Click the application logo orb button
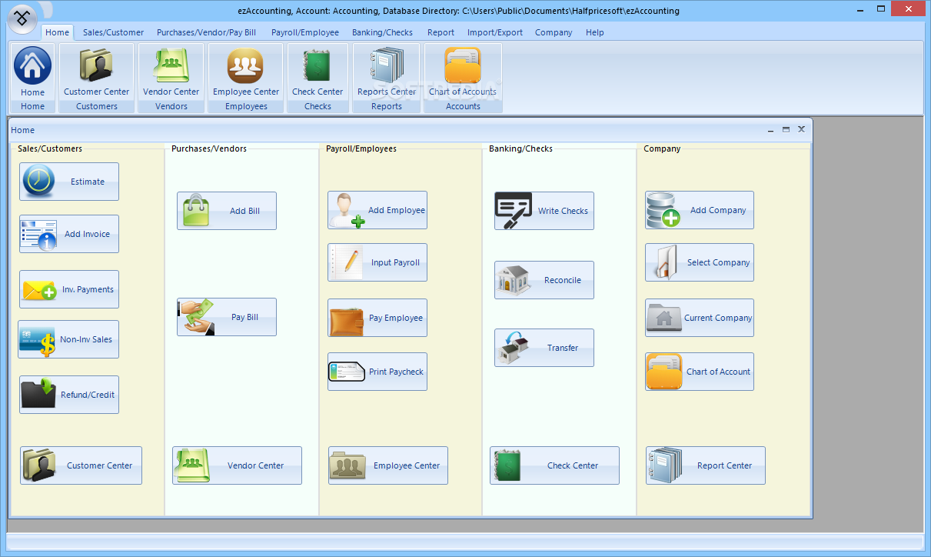931x557 pixels. click(x=23, y=18)
